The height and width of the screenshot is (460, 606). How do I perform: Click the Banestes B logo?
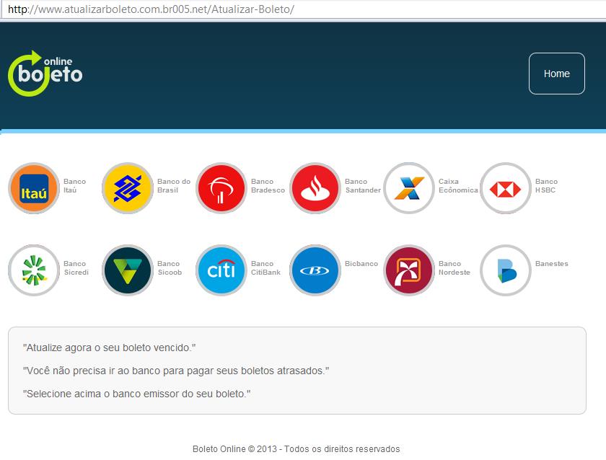tap(506, 270)
